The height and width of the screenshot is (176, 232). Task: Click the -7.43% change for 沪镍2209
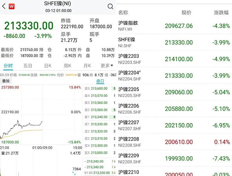221,159
